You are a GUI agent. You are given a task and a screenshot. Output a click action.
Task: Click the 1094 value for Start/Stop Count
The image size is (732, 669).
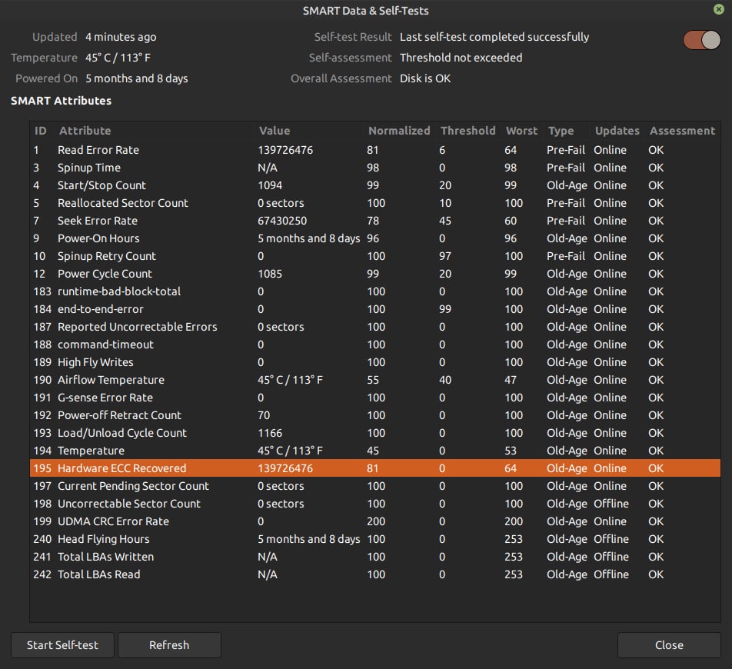coord(270,185)
